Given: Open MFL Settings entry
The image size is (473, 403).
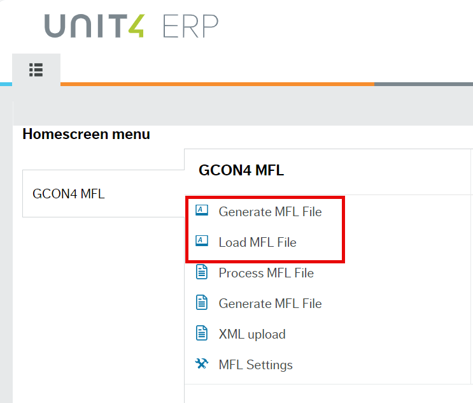Looking at the screenshot, I should 255,365.
